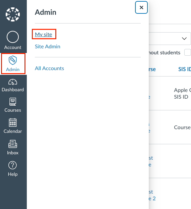Open the Calendar icon
Viewport: 191px width, 209px height.
pos(13,122)
